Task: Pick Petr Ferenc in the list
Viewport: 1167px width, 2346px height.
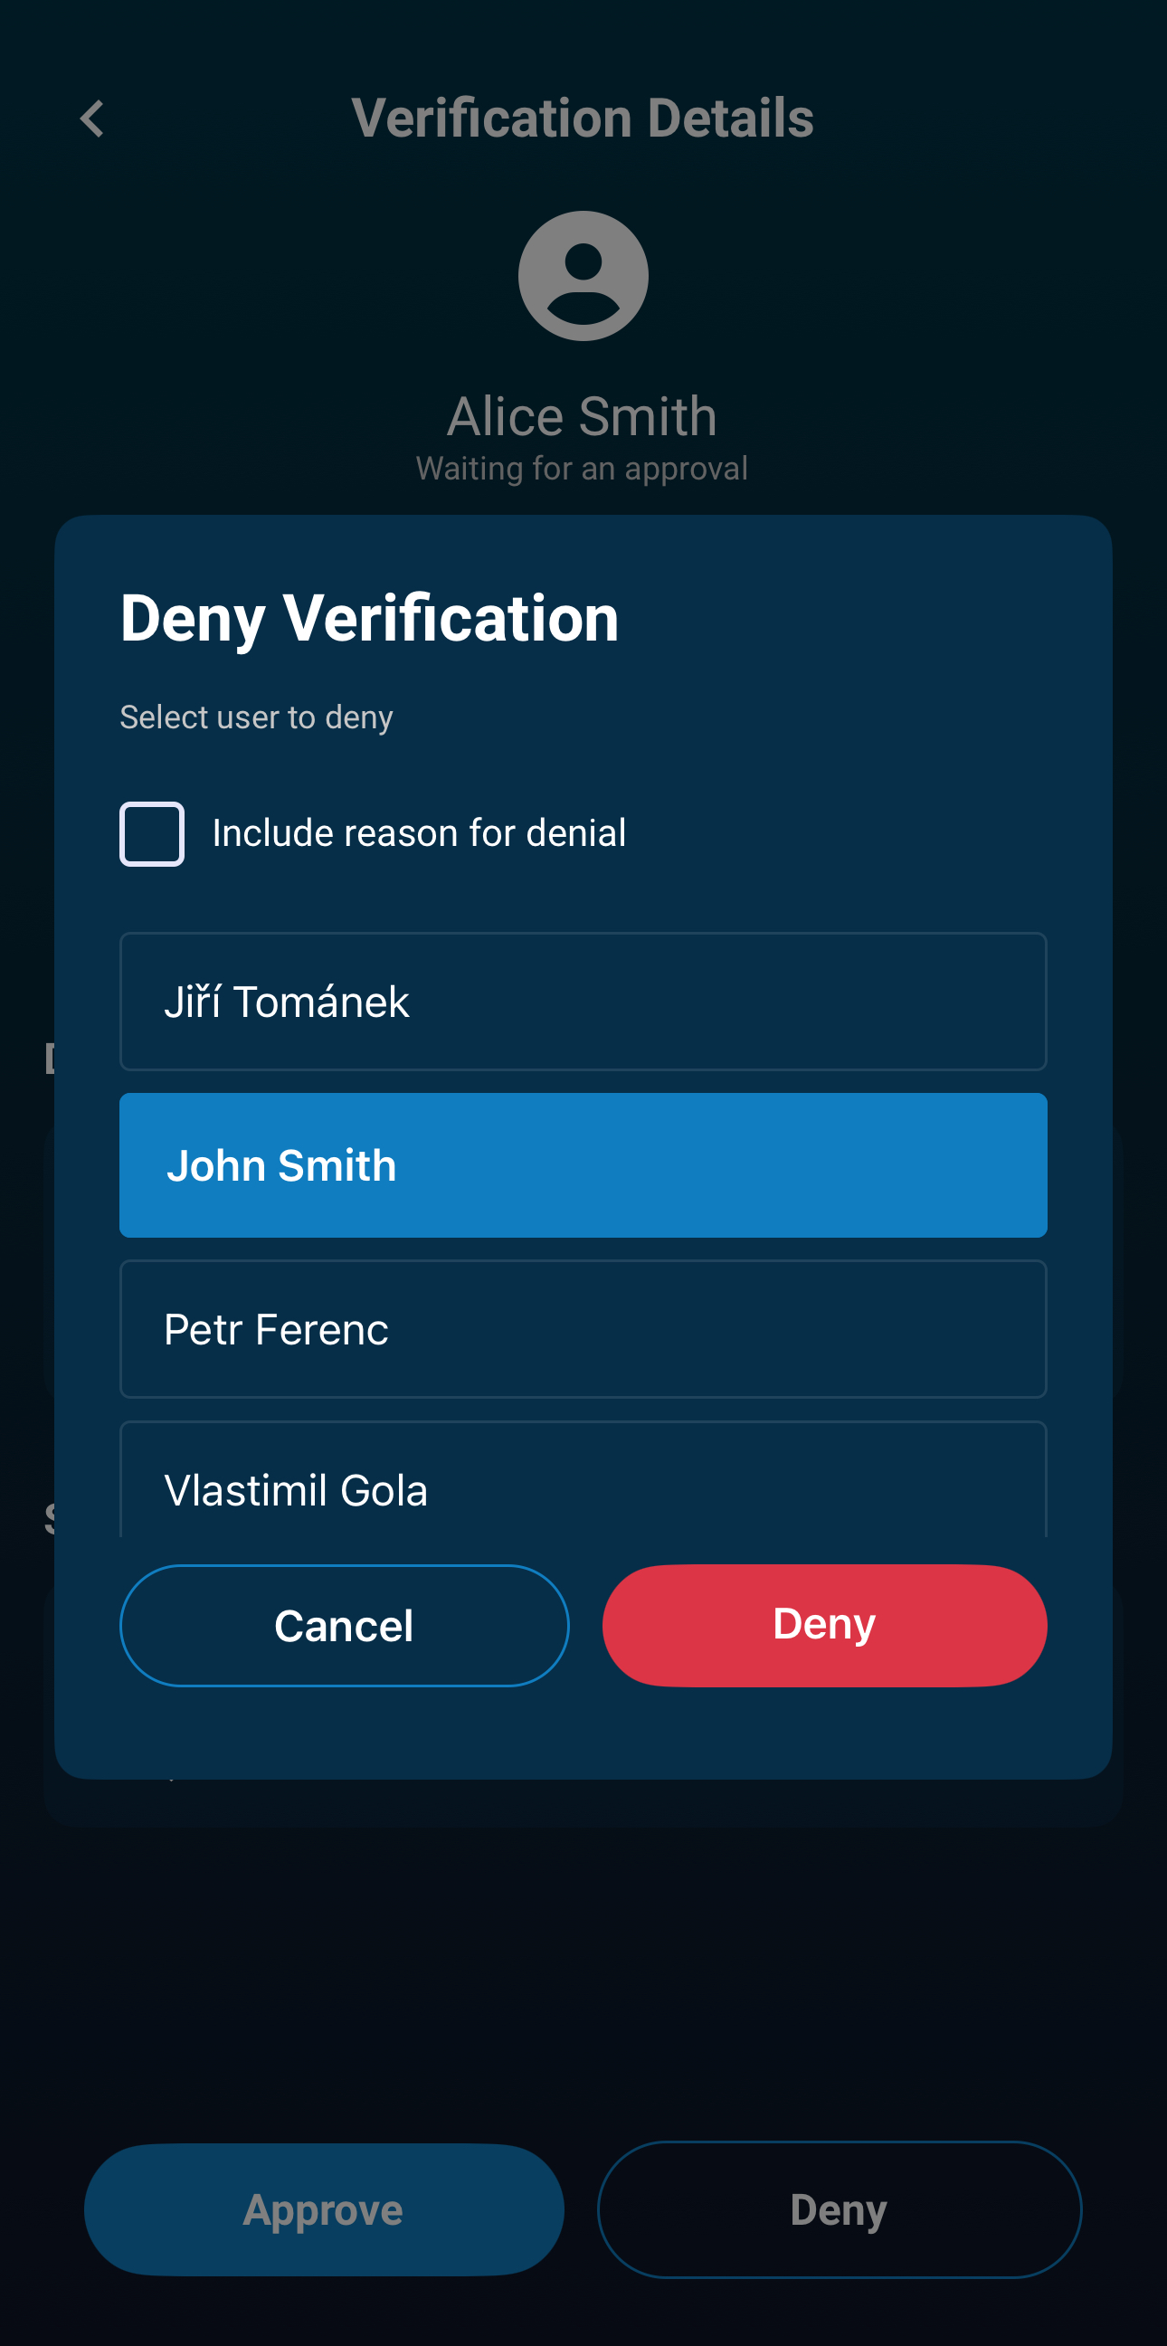Action: tap(583, 1329)
